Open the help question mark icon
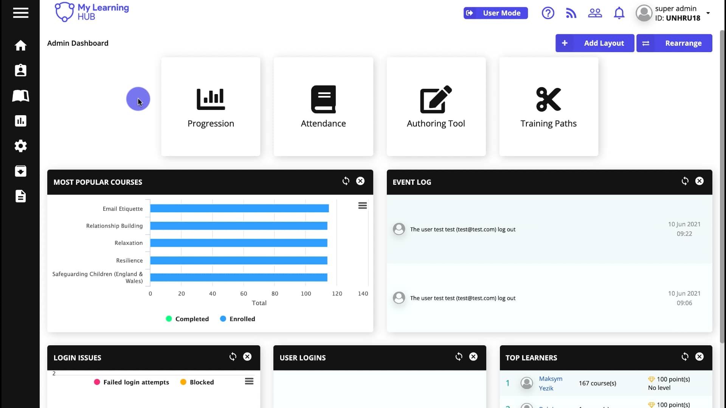Screen dimensions: 726x408 click(x=548, y=13)
